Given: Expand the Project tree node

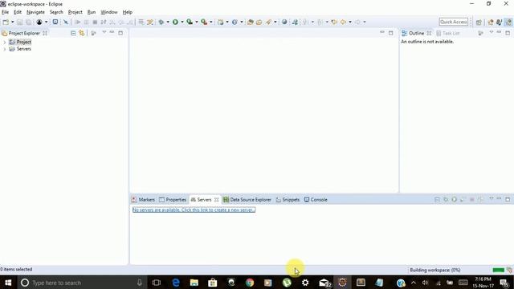Looking at the screenshot, I should pyautogui.click(x=5, y=43).
